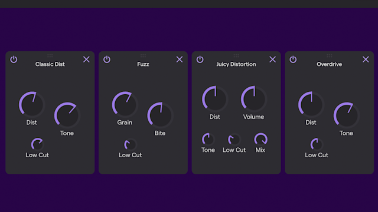The image size is (378, 212).
Task: Click the Low Cut knob in Overdrive
Action: point(317,144)
